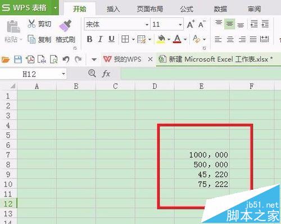This screenshot has width=281, height=224.
Task: Click the select-all corner triangle
Action: (x=13, y=86)
